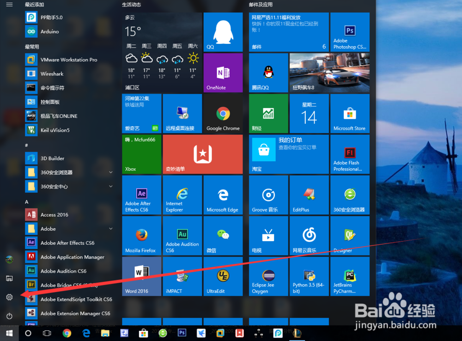Launch the OneNote tile

tap(223, 73)
